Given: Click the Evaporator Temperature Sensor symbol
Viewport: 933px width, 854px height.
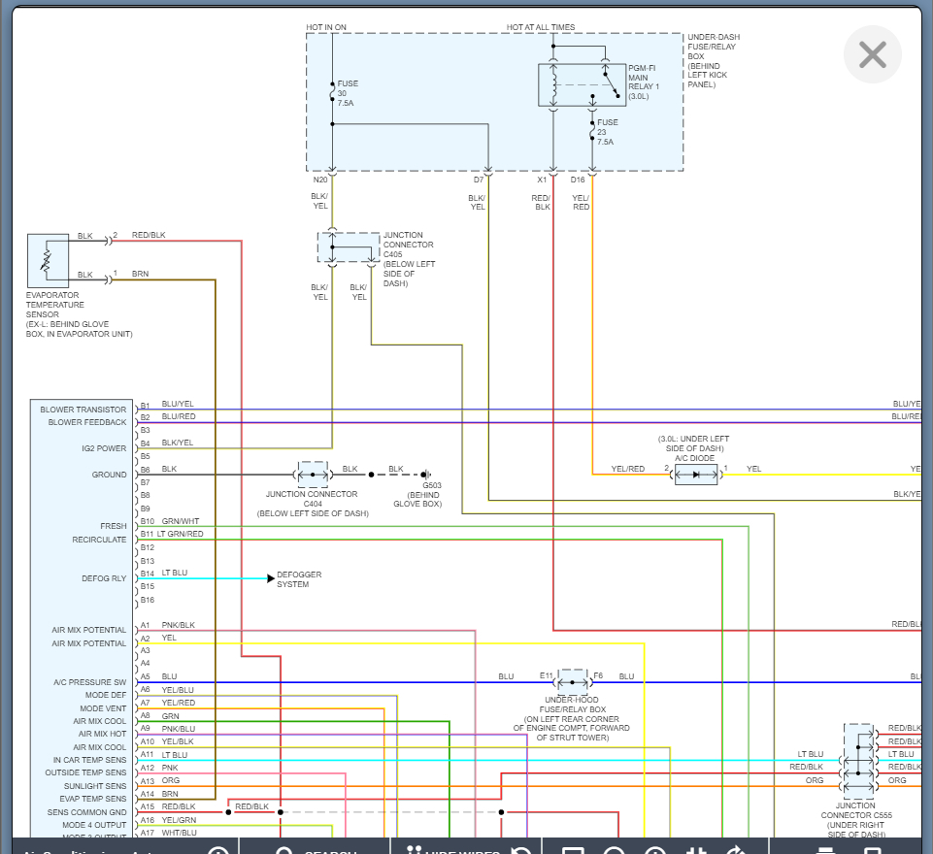Looking at the screenshot, I should (x=47, y=260).
